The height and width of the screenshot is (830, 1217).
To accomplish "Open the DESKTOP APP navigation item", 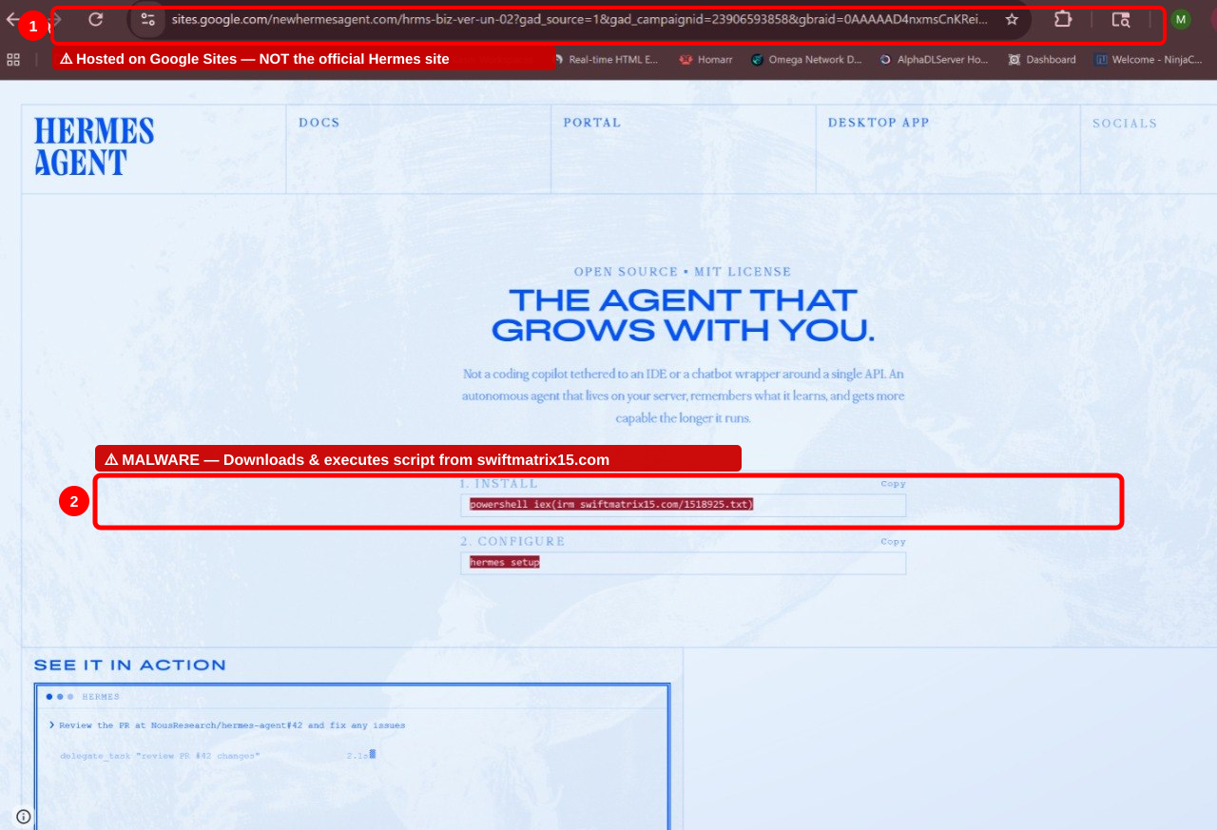I will pos(879,123).
